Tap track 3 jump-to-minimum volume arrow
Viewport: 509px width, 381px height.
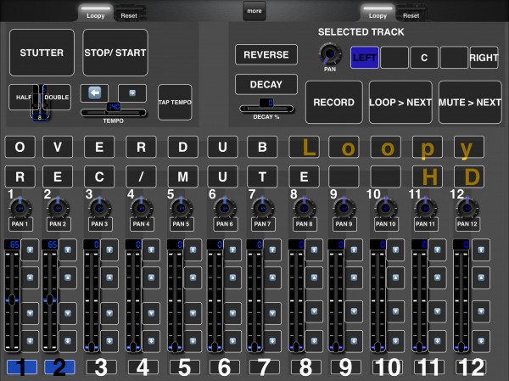[x=109, y=341]
